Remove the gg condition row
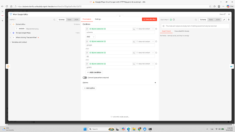The image size is (235, 132). coord(156,53)
